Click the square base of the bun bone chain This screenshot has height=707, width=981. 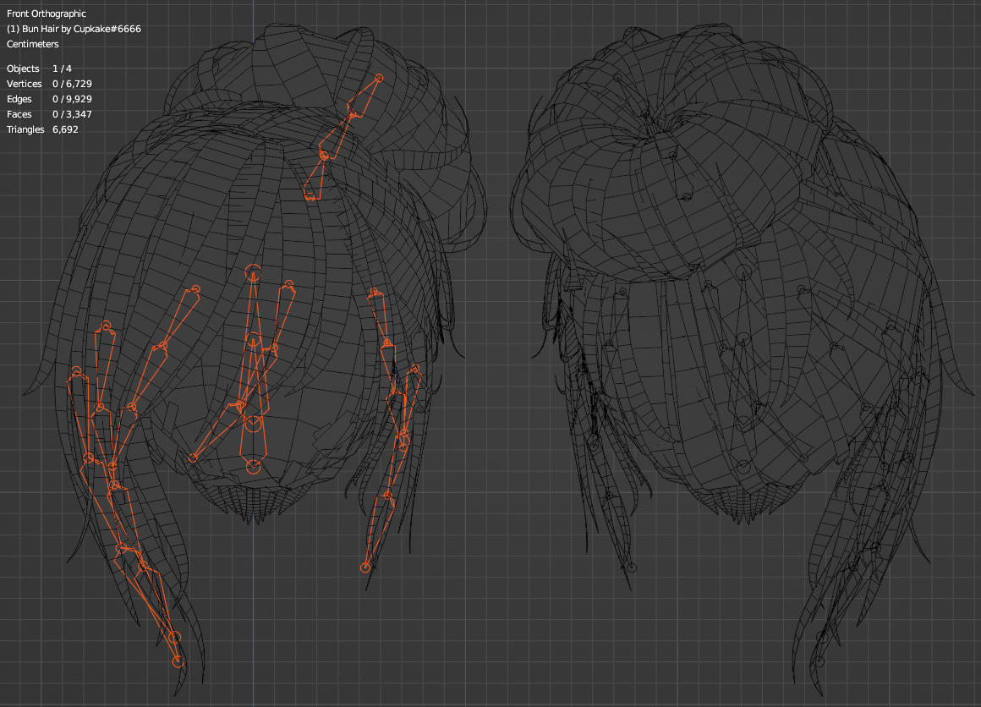(x=310, y=196)
